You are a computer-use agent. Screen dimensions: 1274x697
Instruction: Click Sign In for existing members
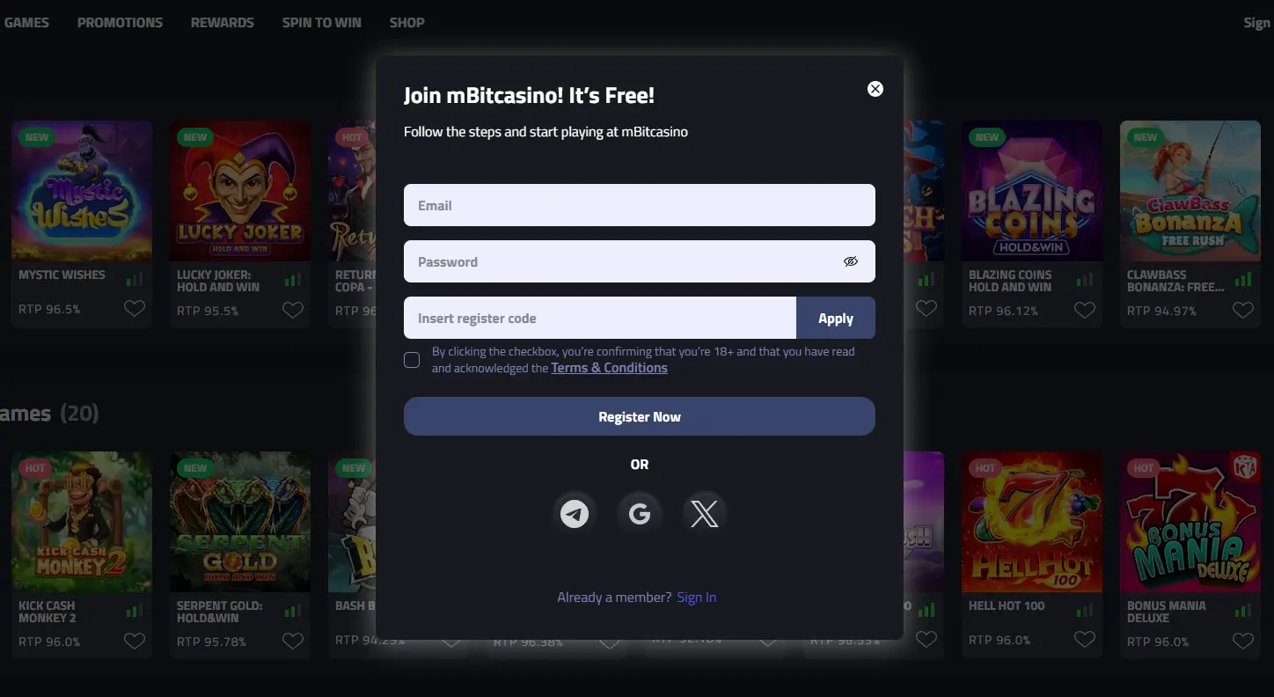(696, 597)
